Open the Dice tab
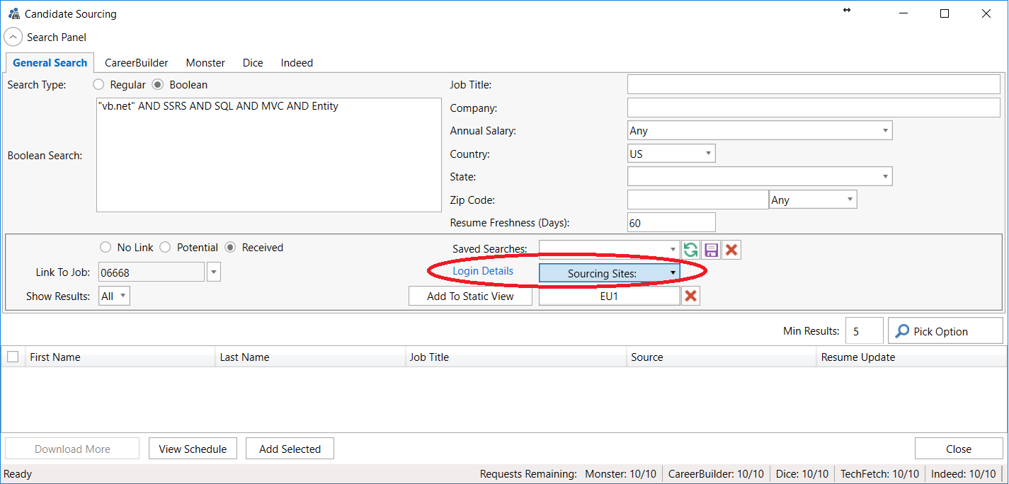The image size is (1009, 484). coord(253,63)
